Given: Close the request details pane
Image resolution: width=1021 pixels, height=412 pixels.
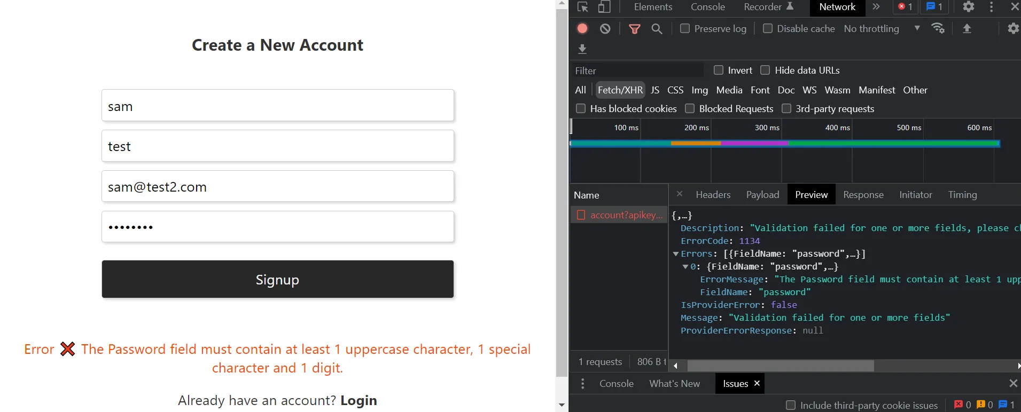Looking at the screenshot, I should point(680,194).
